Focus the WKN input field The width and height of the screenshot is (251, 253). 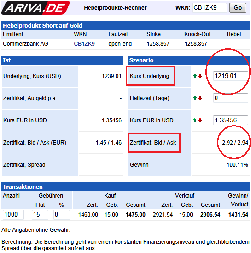click(x=210, y=8)
